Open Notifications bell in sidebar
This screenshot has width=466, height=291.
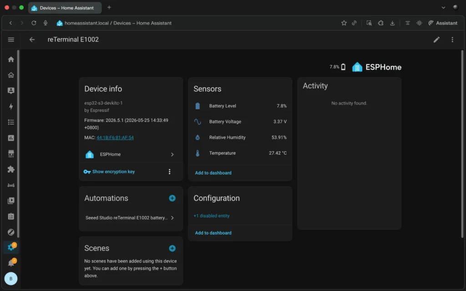click(x=11, y=263)
